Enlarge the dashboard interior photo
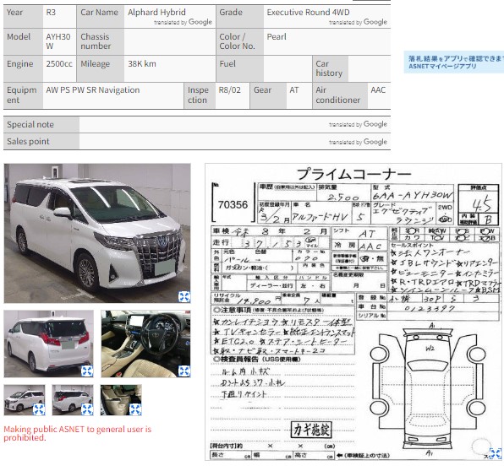Viewport: 504px width, 471px height. tap(184, 371)
